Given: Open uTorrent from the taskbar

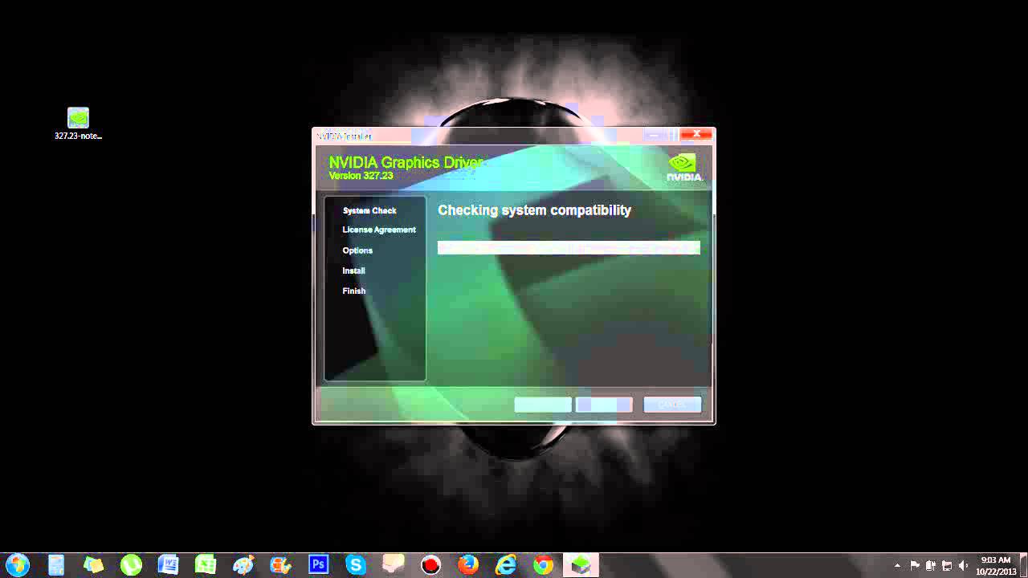Looking at the screenshot, I should (131, 565).
